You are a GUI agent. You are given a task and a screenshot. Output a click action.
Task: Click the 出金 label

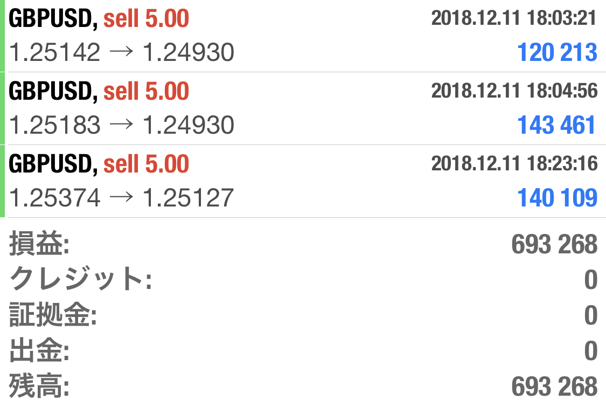[39, 351]
